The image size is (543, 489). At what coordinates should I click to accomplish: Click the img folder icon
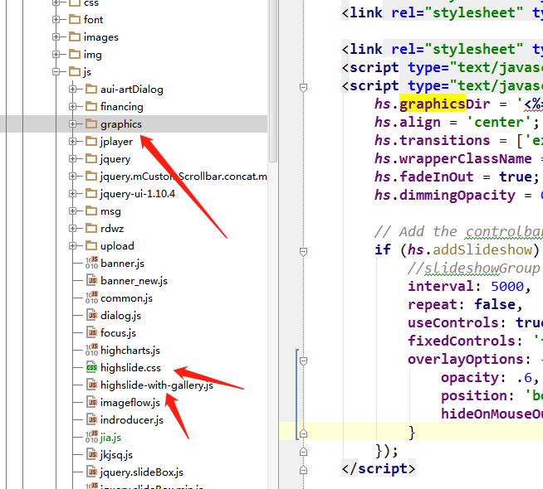pos(75,54)
